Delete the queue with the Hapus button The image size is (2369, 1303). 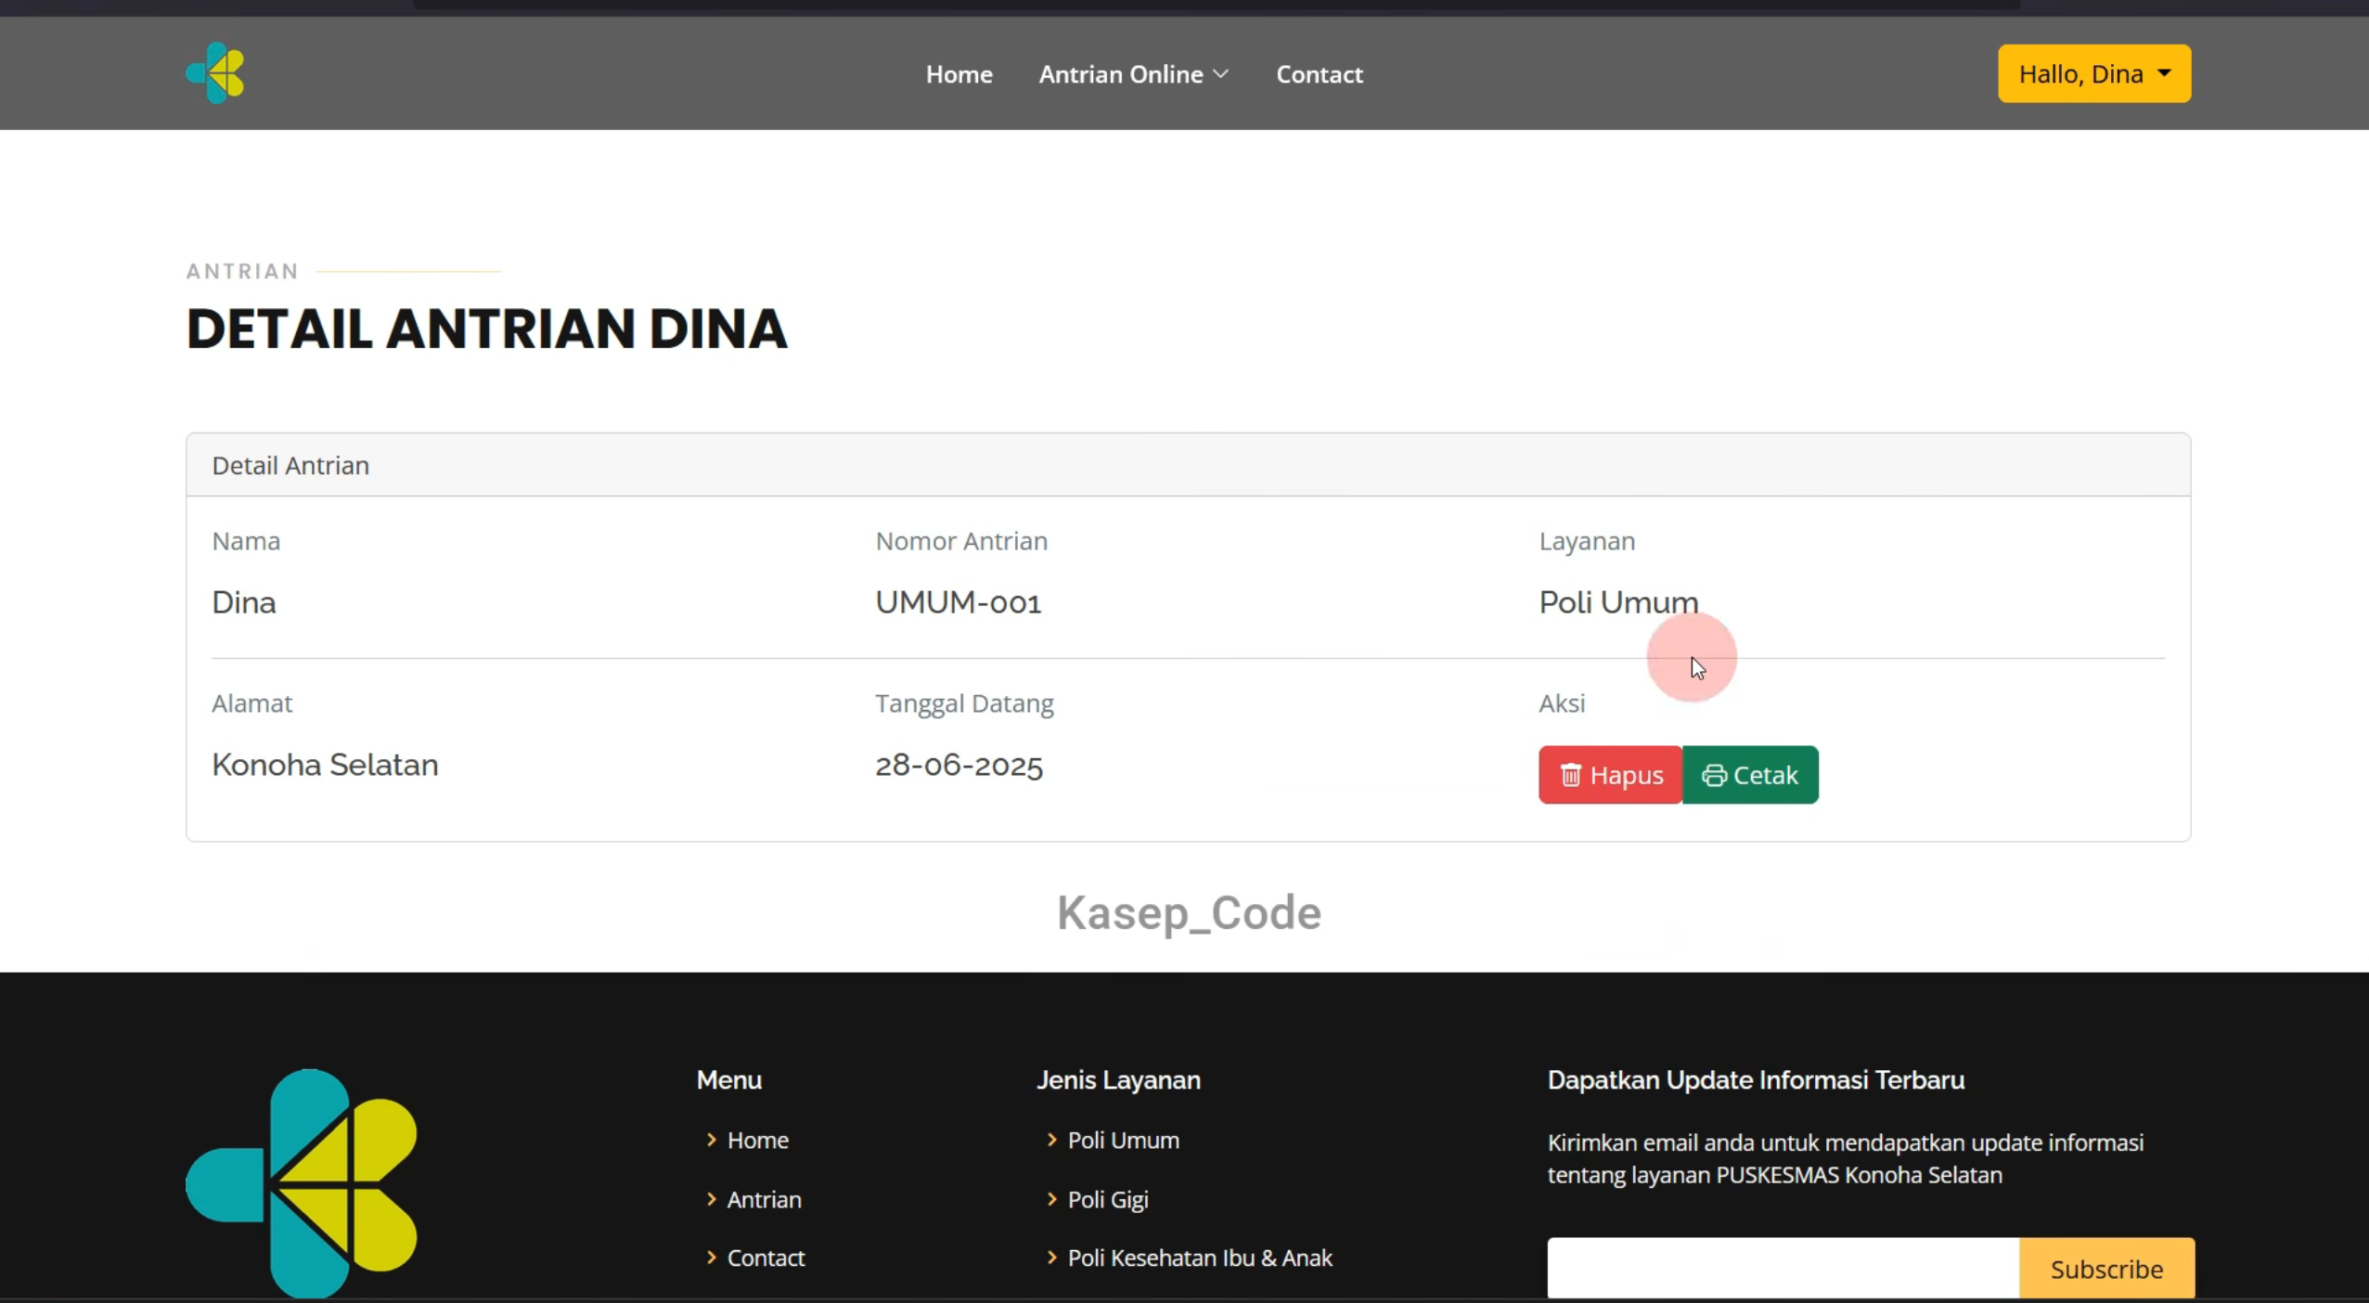coord(1610,775)
